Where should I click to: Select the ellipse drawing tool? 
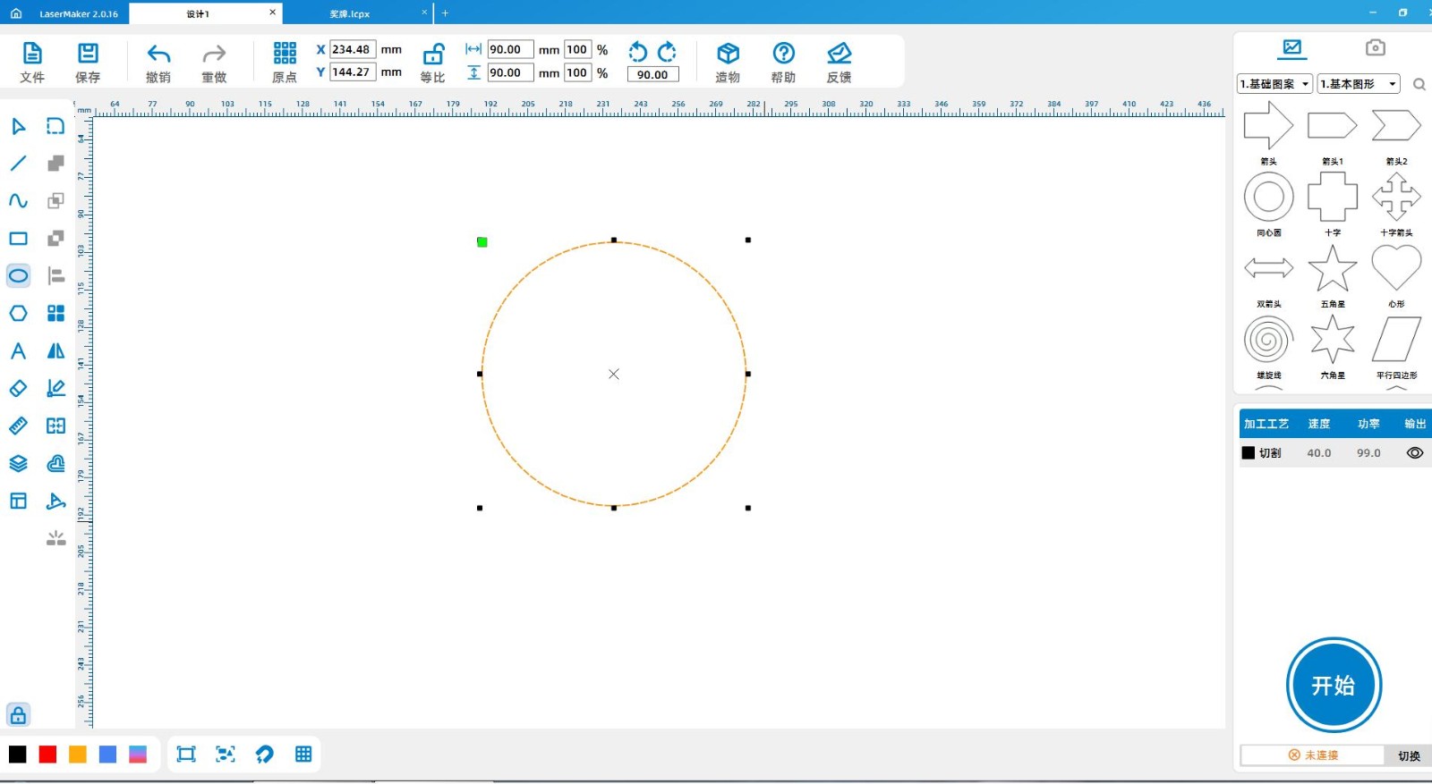coord(18,275)
